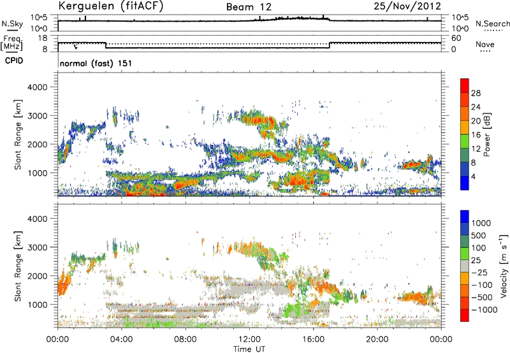
Task: Click the 'N.Search' legend label
Action: (493, 24)
